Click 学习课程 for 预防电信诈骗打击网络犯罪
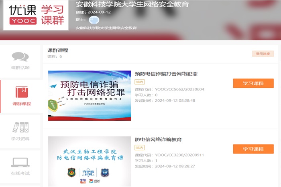The width and height of the screenshot is (281, 187). [x=253, y=83]
